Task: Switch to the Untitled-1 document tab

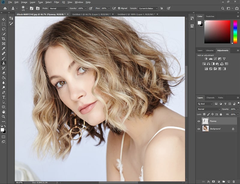Action: click(91, 14)
